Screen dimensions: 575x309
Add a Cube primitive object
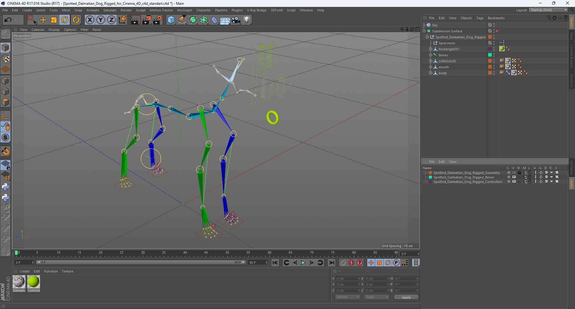pyautogui.click(x=171, y=20)
